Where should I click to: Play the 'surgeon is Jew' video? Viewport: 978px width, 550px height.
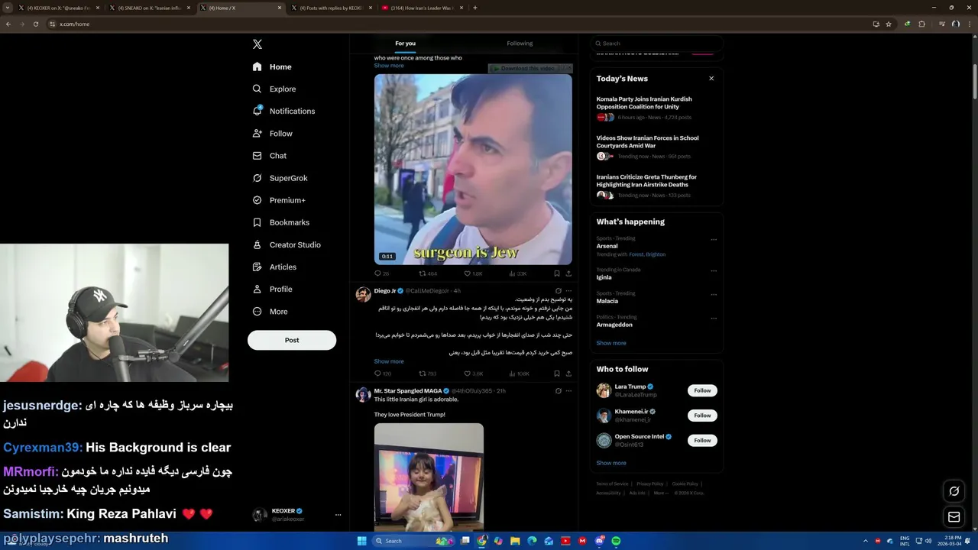point(473,169)
